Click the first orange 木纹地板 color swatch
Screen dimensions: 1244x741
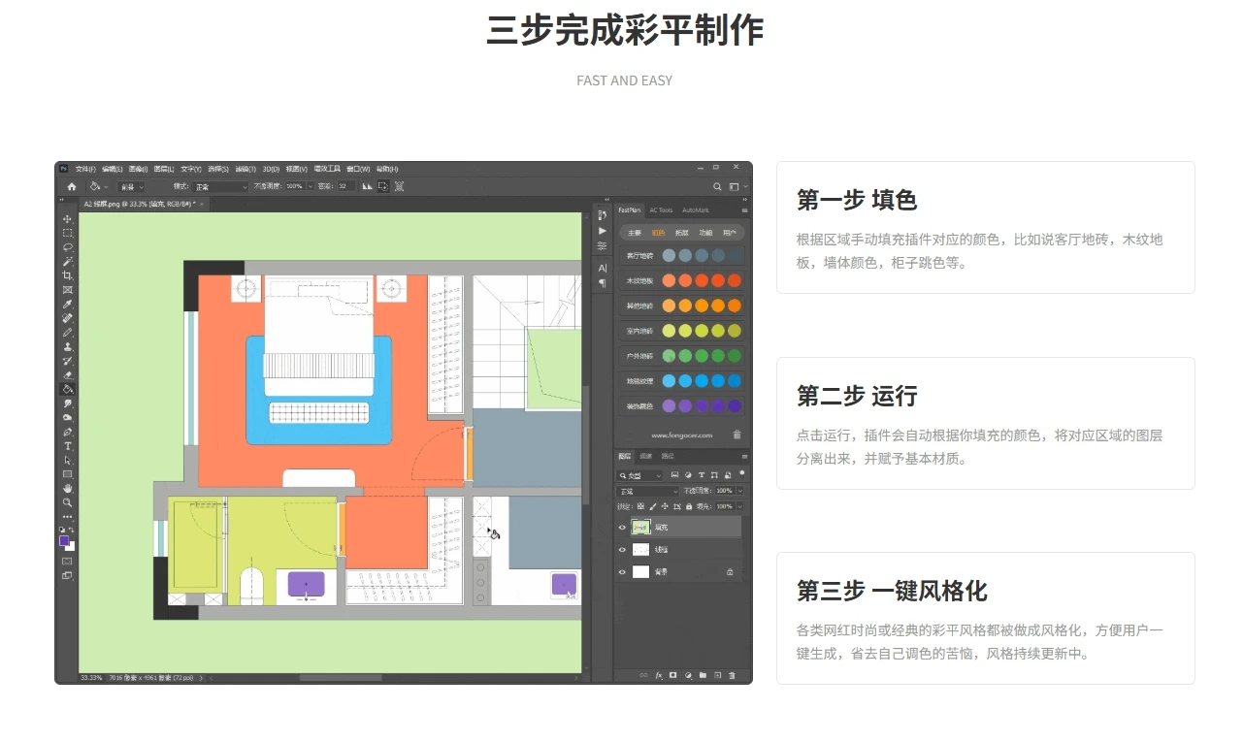click(x=670, y=280)
